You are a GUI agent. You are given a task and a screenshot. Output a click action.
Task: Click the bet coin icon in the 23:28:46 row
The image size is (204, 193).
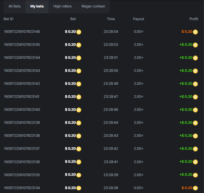79,110
